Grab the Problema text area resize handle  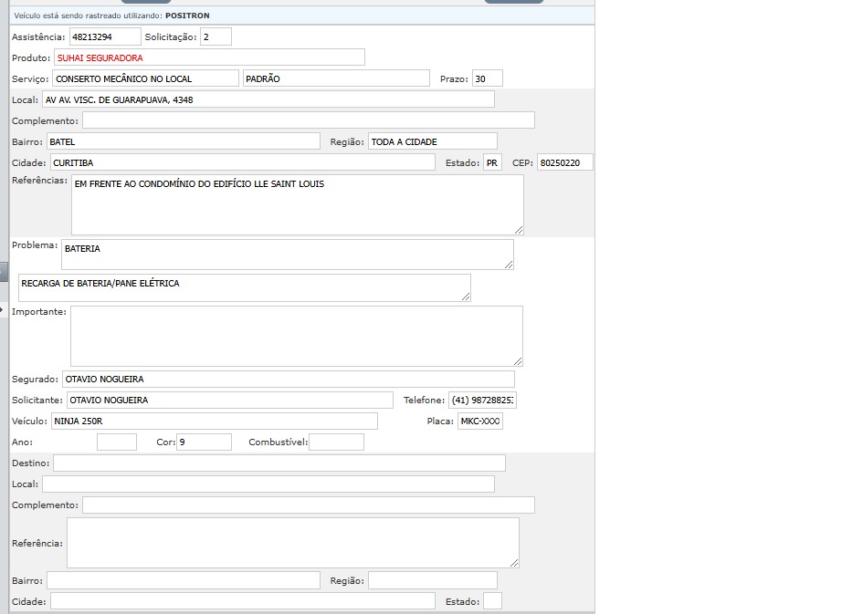pos(509,265)
